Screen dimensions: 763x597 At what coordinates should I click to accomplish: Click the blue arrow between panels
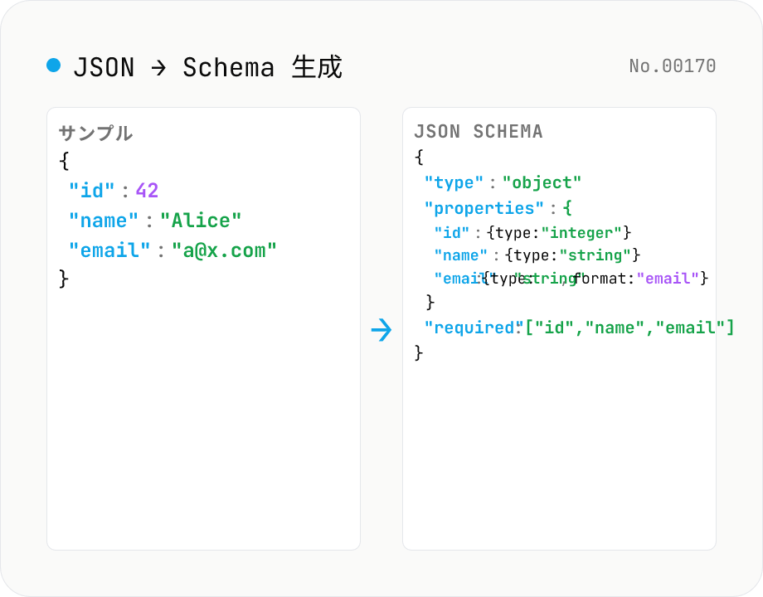click(381, 330)
